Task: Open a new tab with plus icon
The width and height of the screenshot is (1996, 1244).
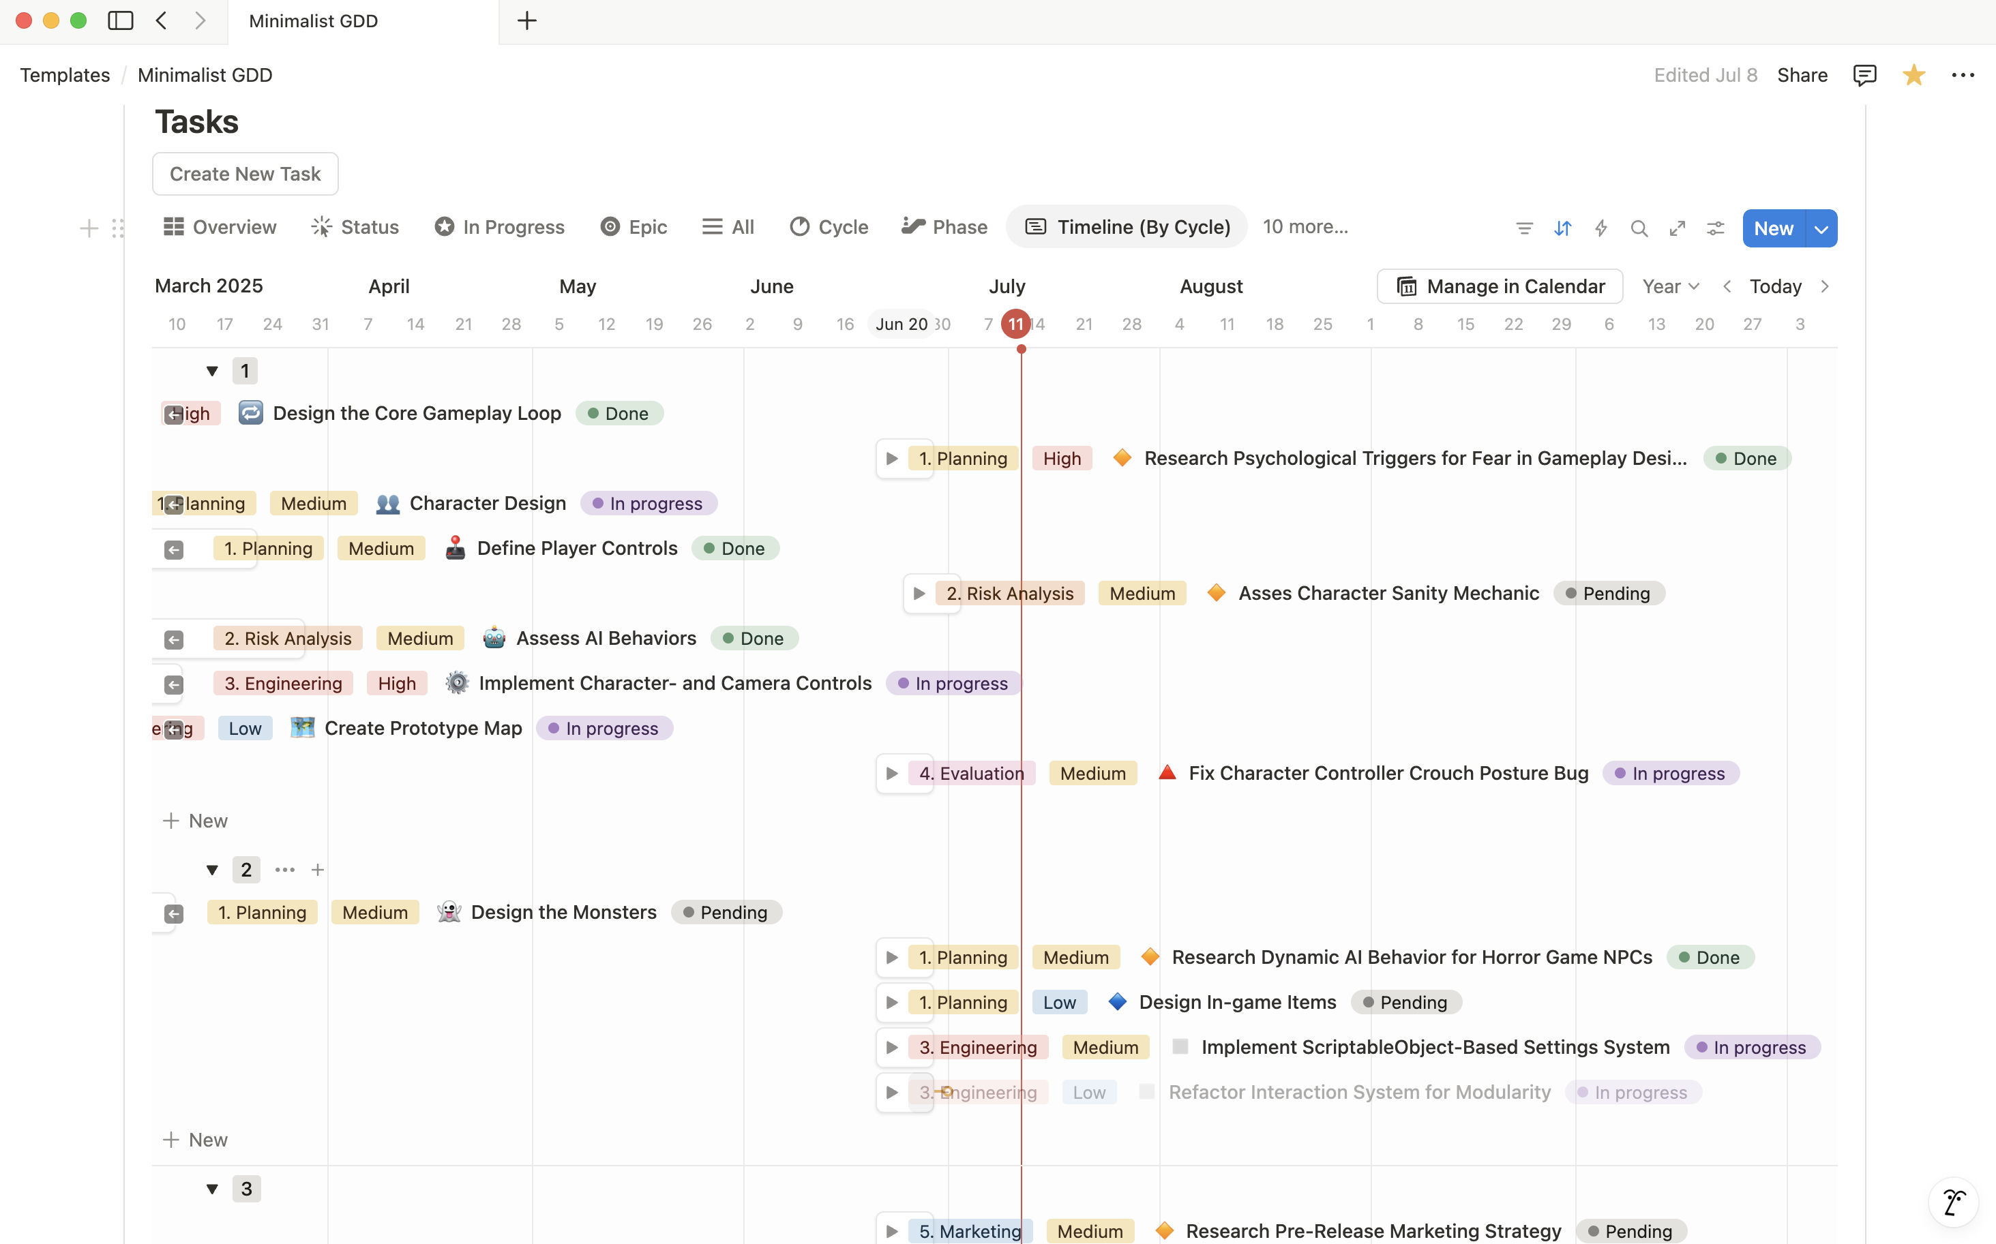Action: [x=526, y=20]
